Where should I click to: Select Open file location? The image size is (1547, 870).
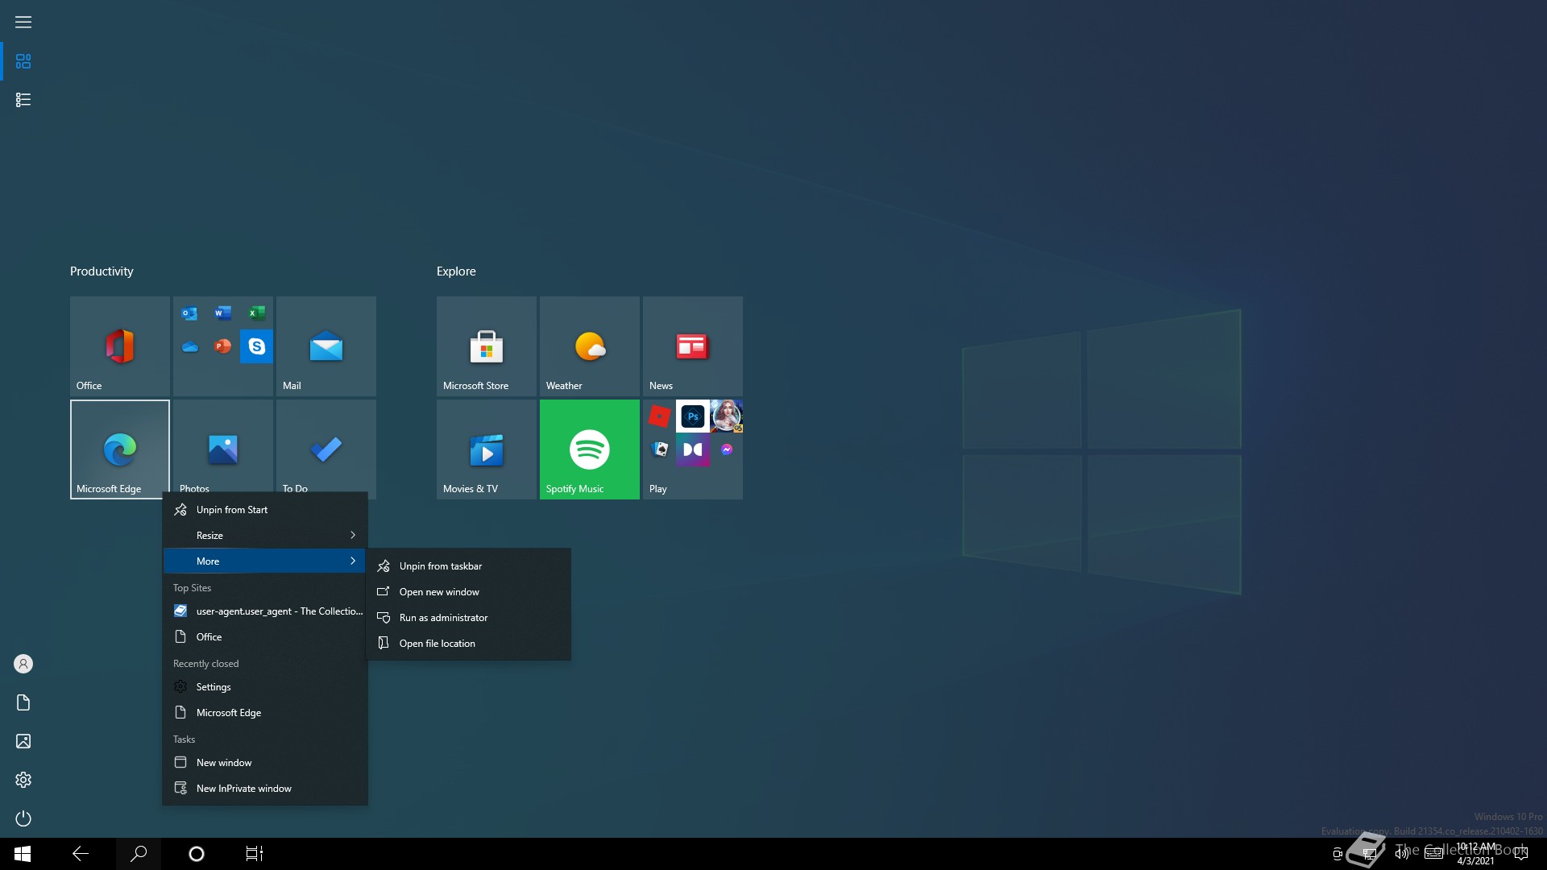(469, 644)
